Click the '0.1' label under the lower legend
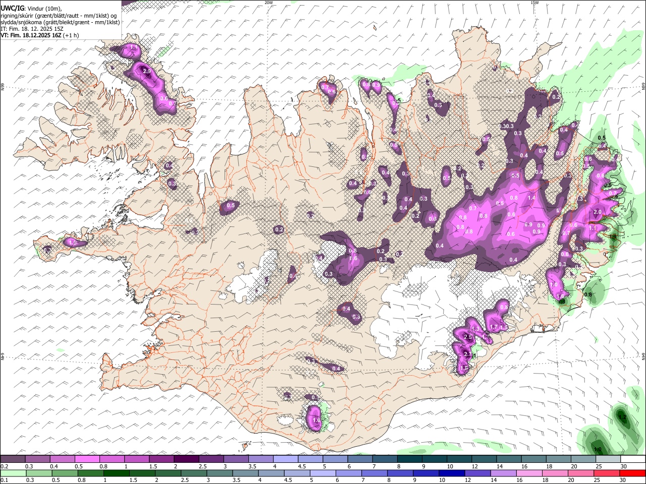Image resolution: width=646 pixels, height=484 pixels. (x=5, y=480)
